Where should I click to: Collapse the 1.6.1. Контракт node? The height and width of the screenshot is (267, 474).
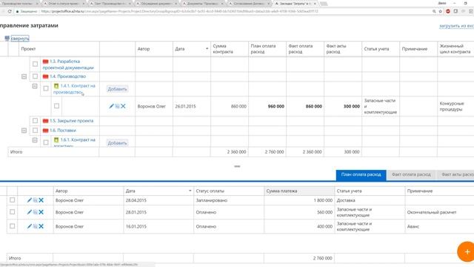coord(35,140)
